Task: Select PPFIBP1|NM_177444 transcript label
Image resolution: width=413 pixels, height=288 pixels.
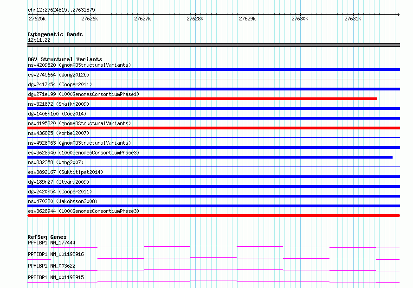Action: pos(52,243)
